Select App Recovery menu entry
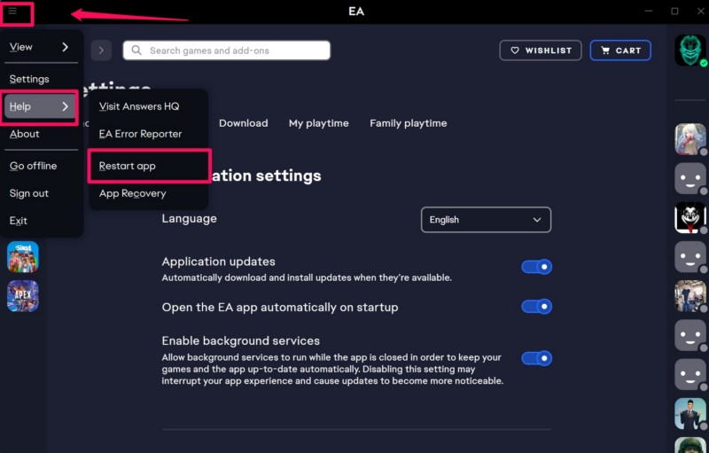 click(132, 193)
